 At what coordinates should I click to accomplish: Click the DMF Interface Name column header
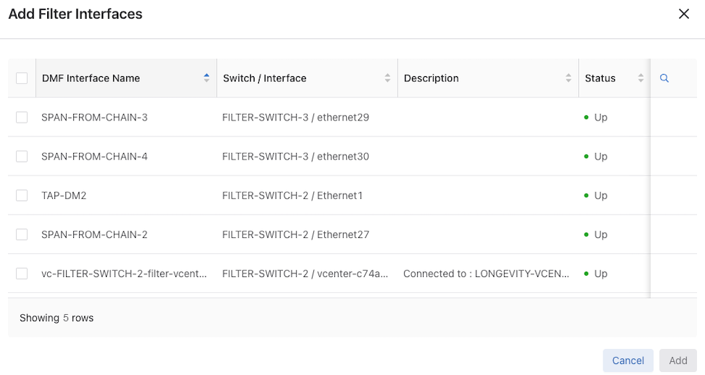pos(91,78)
